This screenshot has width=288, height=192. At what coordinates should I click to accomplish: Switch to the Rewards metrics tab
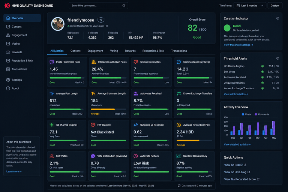[130, 51]
